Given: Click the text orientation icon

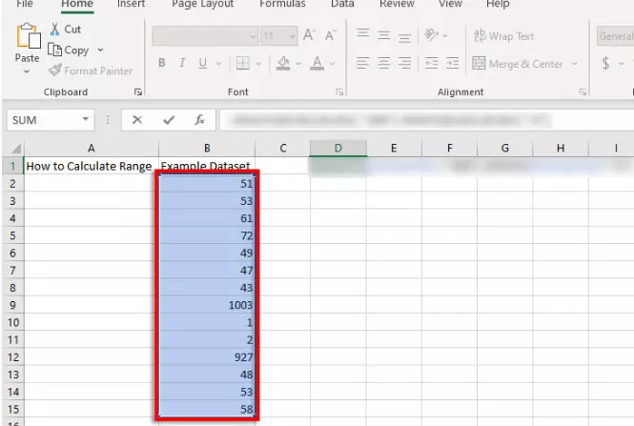Looking at the screenshot, I should tap(431, 34).
